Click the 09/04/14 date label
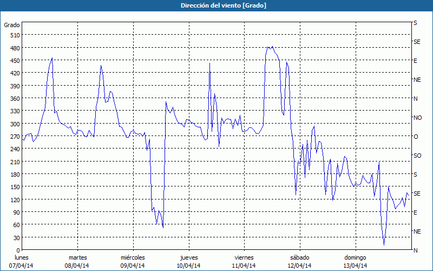 click(x=133, y=266)
